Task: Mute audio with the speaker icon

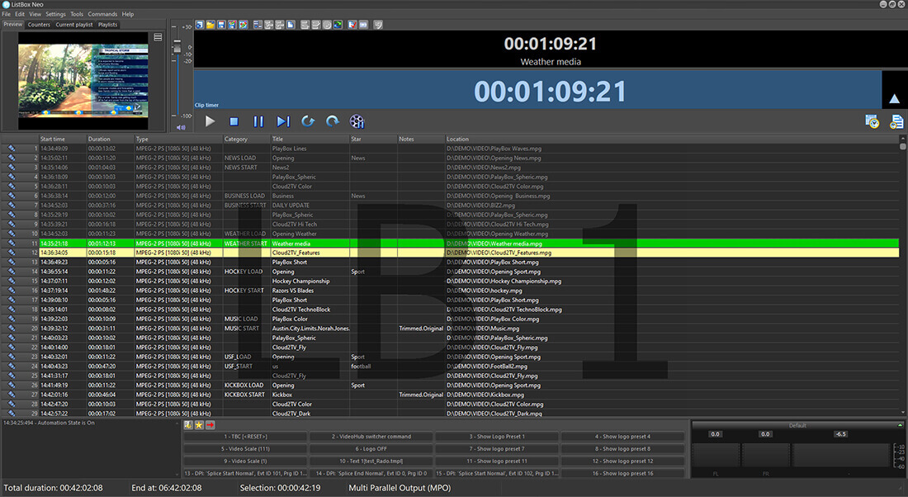Action: click(181, 127)
